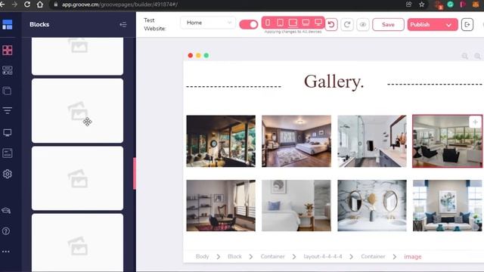Screen dimensions: 484x272
Task: Collapse the Blocks panel
Action: 123,24
